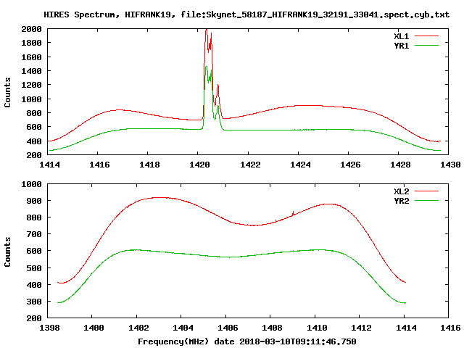The image size is (464, 348).
Task: Click the HIRES Spectrum plot title
Action: [246, 14]
